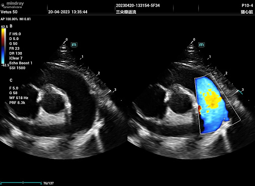Click the left image 'm' orientation marker
The height and width of the screenshot is (186, 255).
pos(74,45)
